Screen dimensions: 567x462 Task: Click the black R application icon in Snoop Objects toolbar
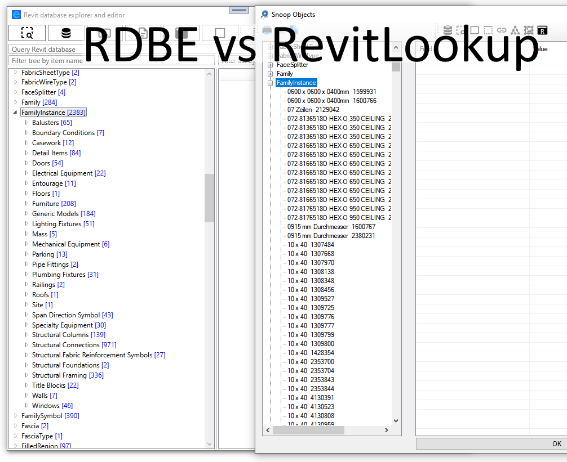tap(542, 30)
